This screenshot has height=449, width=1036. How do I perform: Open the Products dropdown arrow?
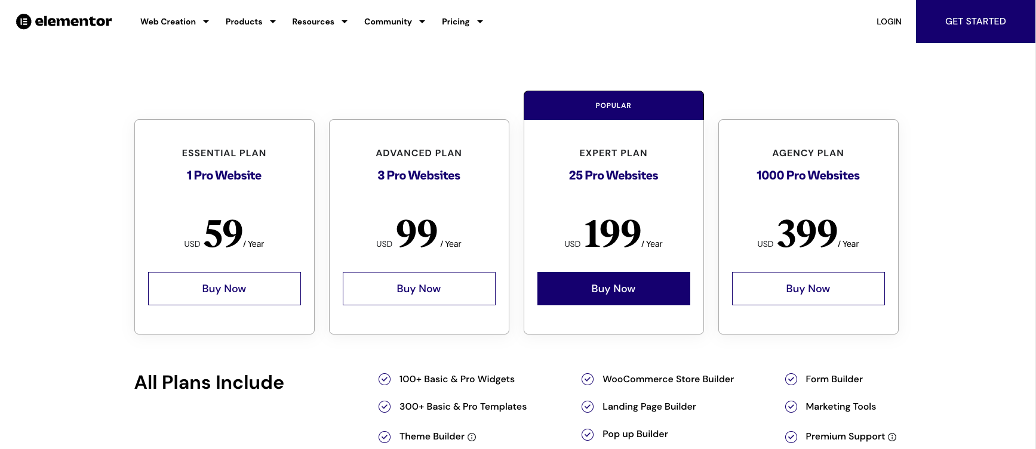pos(273,21)
